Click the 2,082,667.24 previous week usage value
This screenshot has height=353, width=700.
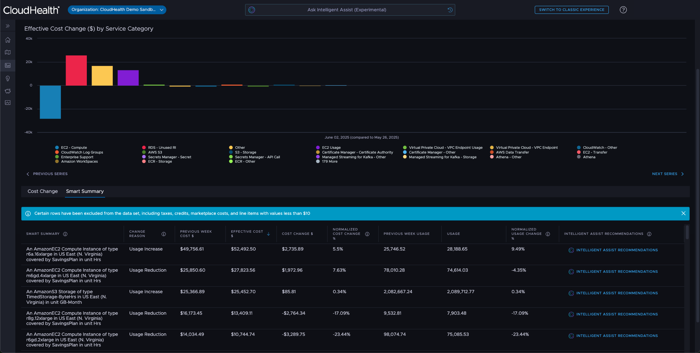click(398, 292)
